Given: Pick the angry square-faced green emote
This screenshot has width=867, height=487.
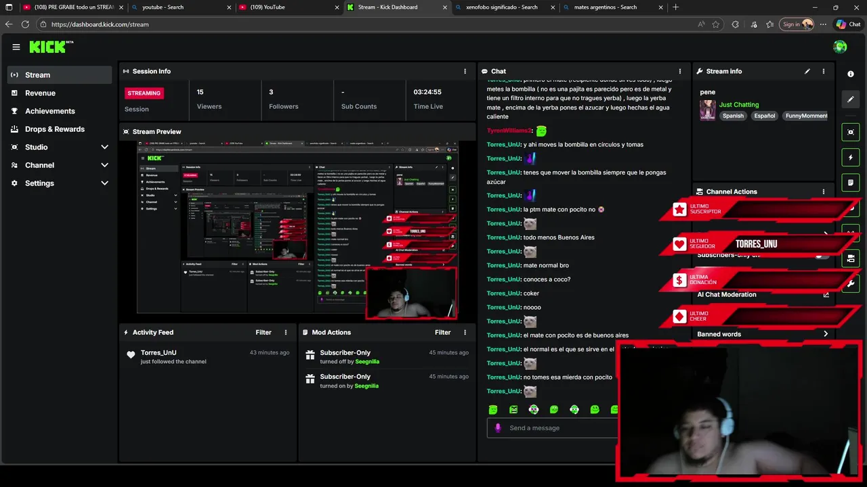Looking at the screenshot, I should 513,410.
